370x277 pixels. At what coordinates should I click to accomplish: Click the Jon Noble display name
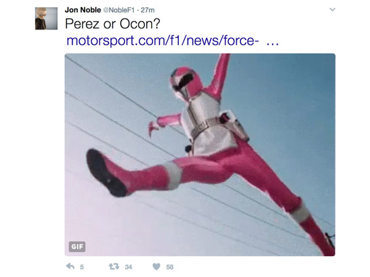click(x=83, y=10)
